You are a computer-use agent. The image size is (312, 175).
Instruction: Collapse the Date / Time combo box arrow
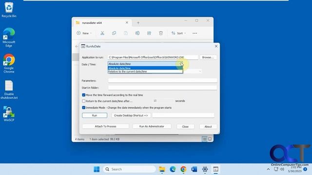point(181,64)
